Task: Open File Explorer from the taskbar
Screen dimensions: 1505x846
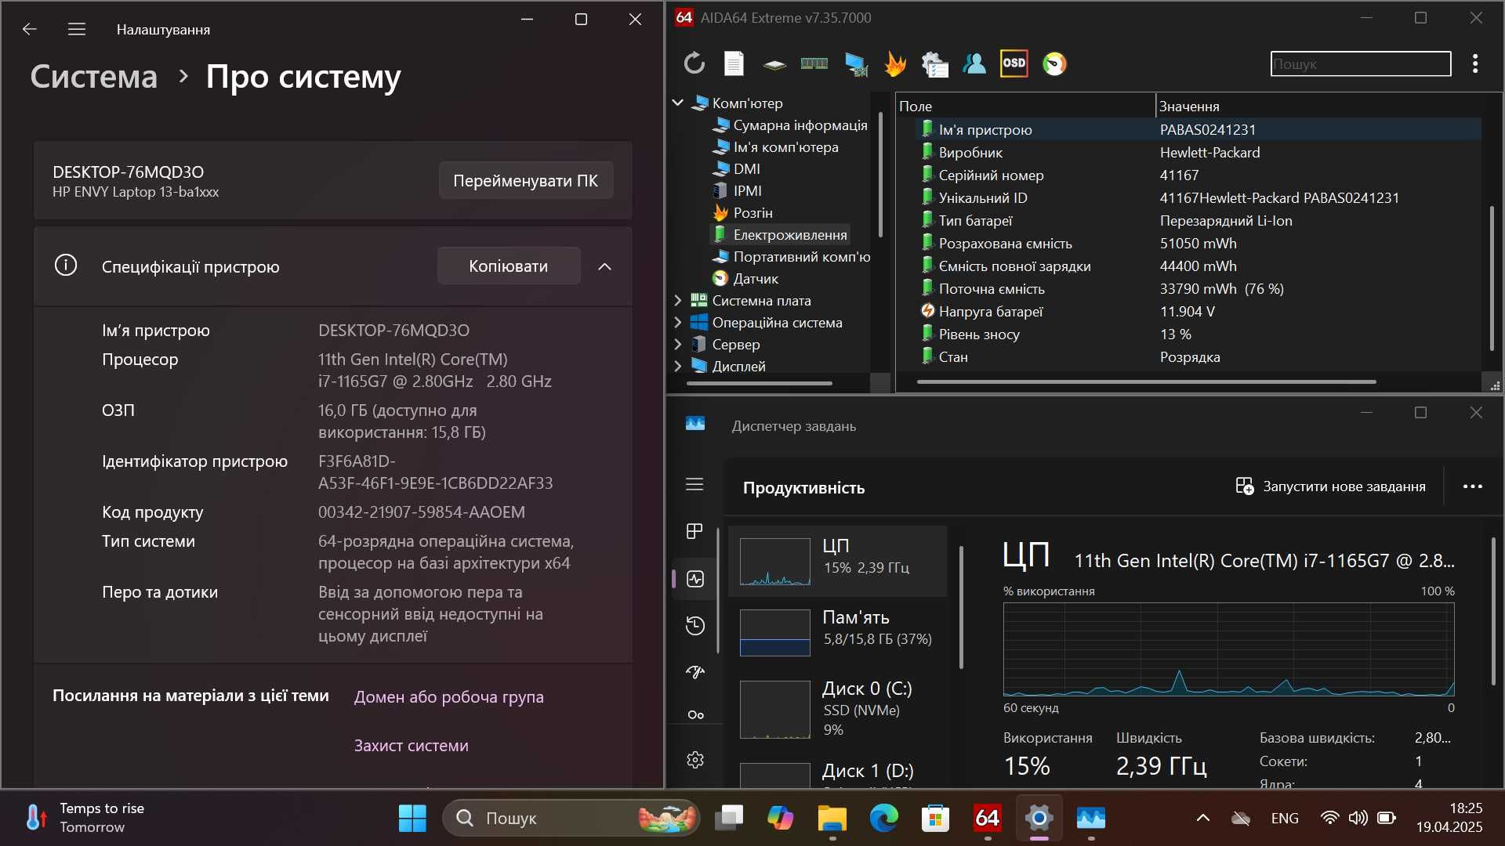Action: tap(832, 818)
